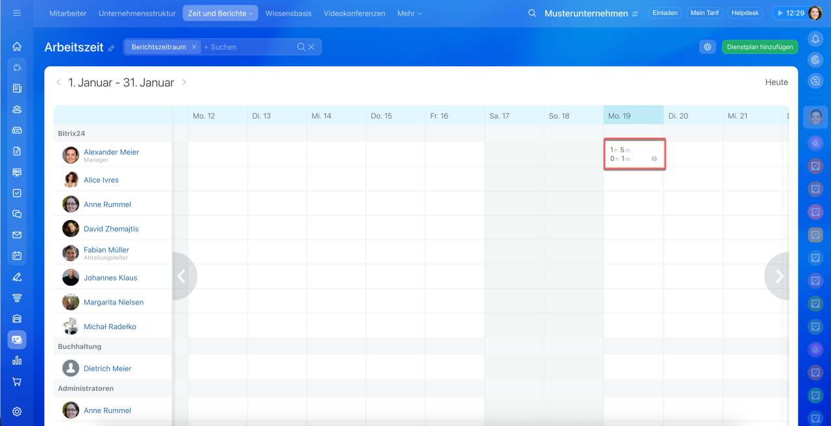This screenshot has height=426, width=831.
Task: Click the home icon in left sidebar
Action: (17, 47)
